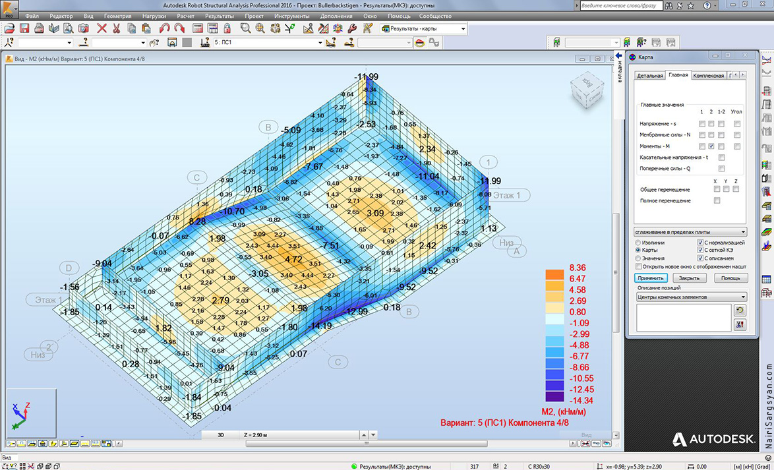The height and width of the screenshot is (470, 774).
Task: Click the Закрыть button
Action: coord(690,278)
